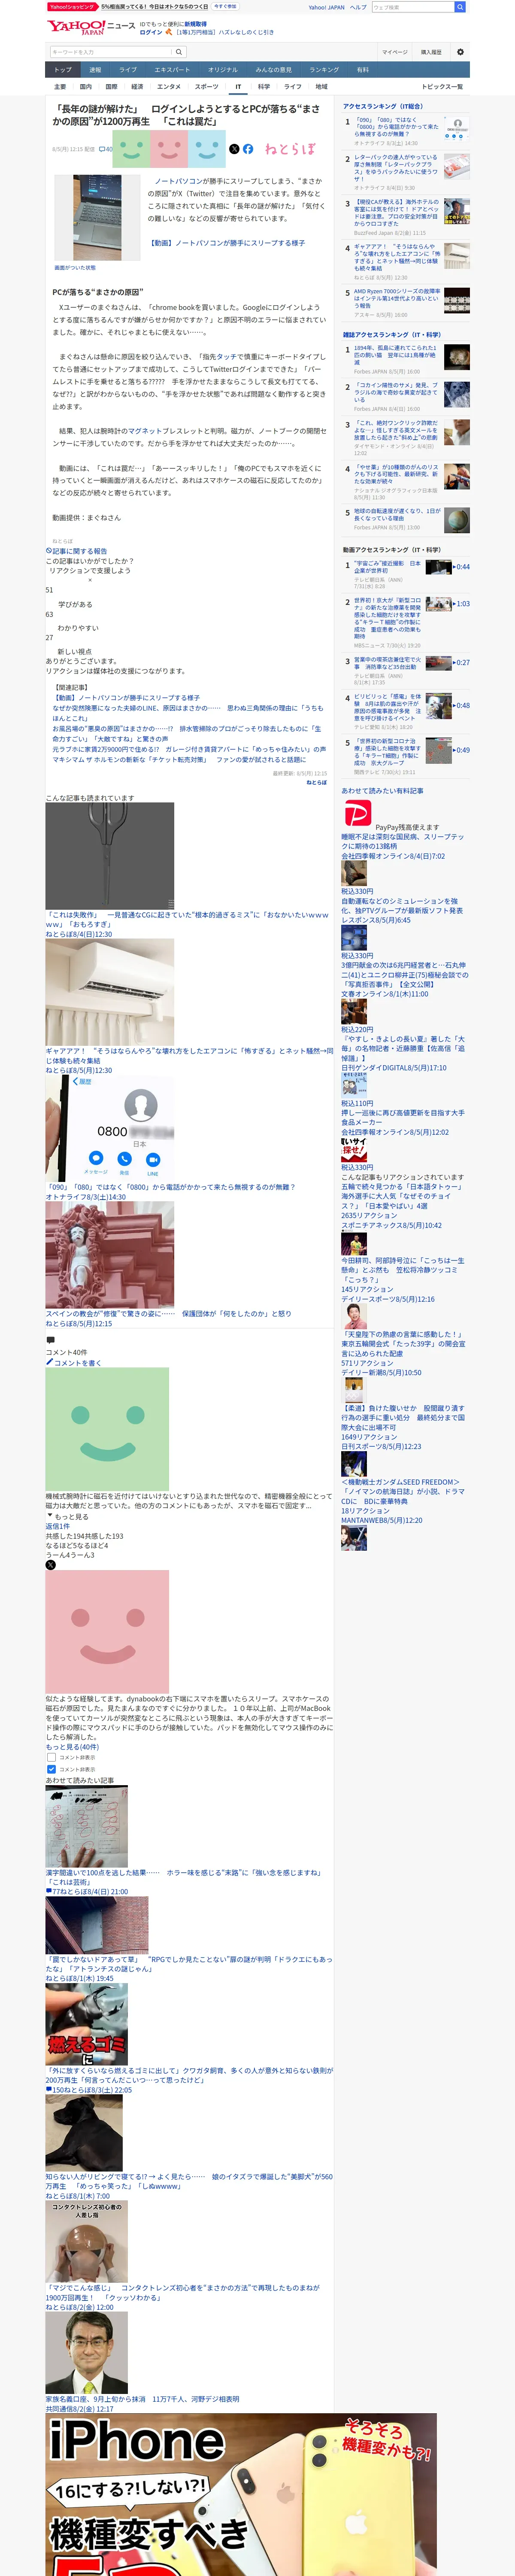Click 購入履歴 button
Viewport: 515px width, 2576px height.
pos(431,52)
